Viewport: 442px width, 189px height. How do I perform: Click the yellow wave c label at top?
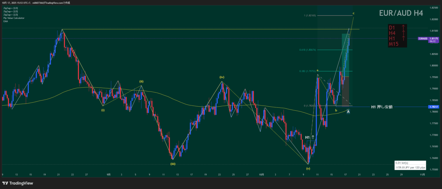point(354,14)
